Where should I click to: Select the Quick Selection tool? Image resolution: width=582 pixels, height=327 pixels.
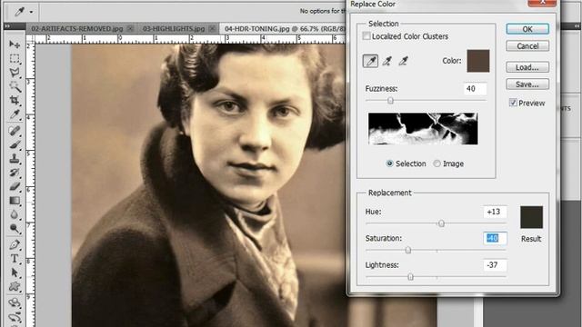15,86
